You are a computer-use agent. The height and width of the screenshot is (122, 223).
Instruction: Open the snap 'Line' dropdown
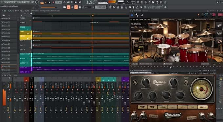pos(88,7)
